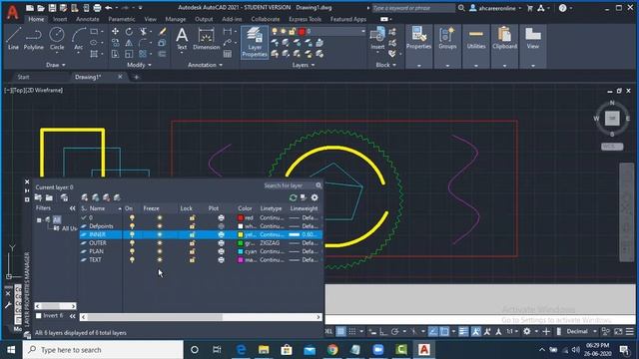The height and width of the screenshot is (359, 639).
Task: Click the search magnifier in the layer manager
Action: [x=319, y=185]
